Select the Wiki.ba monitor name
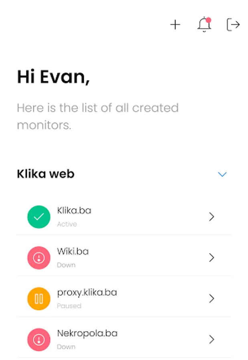This screenshot has height=360, width=248. tap(73, 252)
